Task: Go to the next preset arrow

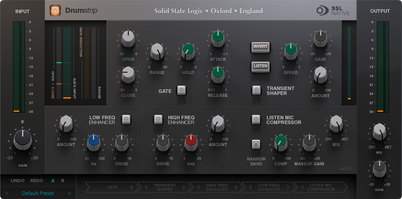Action: pyautogui.click(x=69, y=193)
